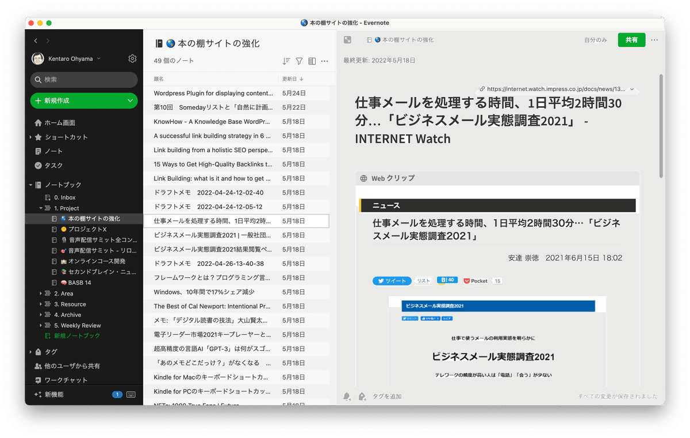Change note list view layout icon
Image resolution: width=690 pixels, height=438 pixels.
click(312, 61)
